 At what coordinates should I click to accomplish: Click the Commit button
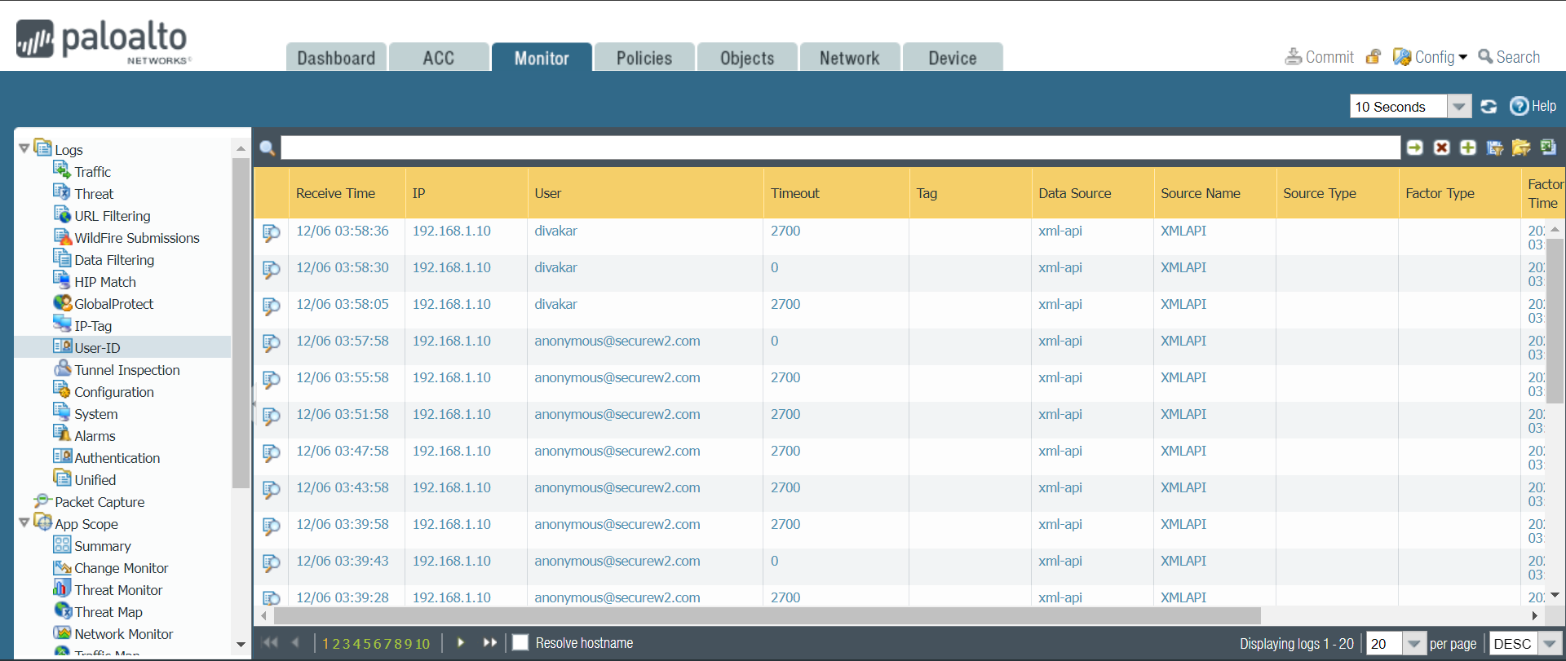[1320, 57]
